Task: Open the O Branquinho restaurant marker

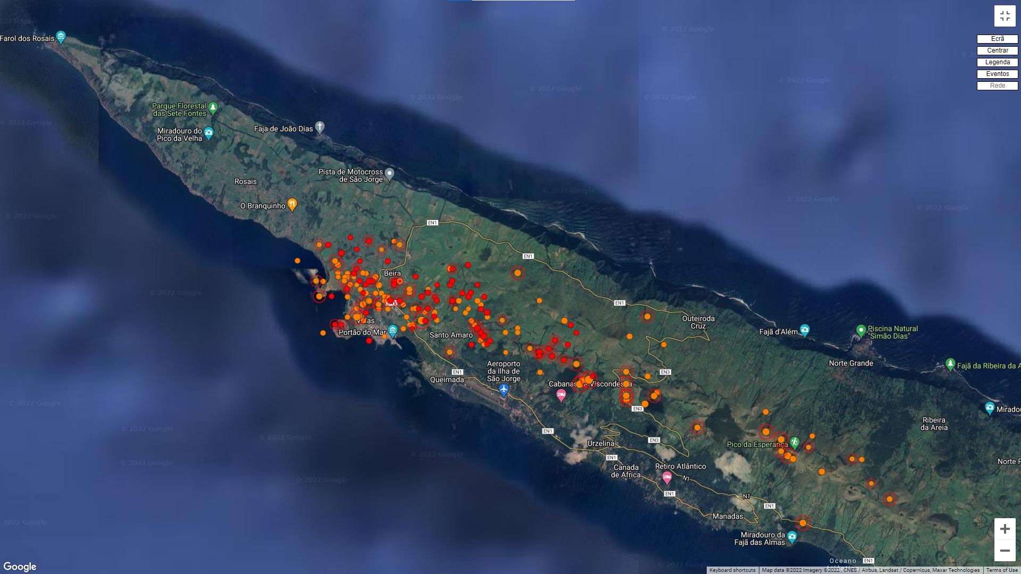Action: (x=292, y=204)
